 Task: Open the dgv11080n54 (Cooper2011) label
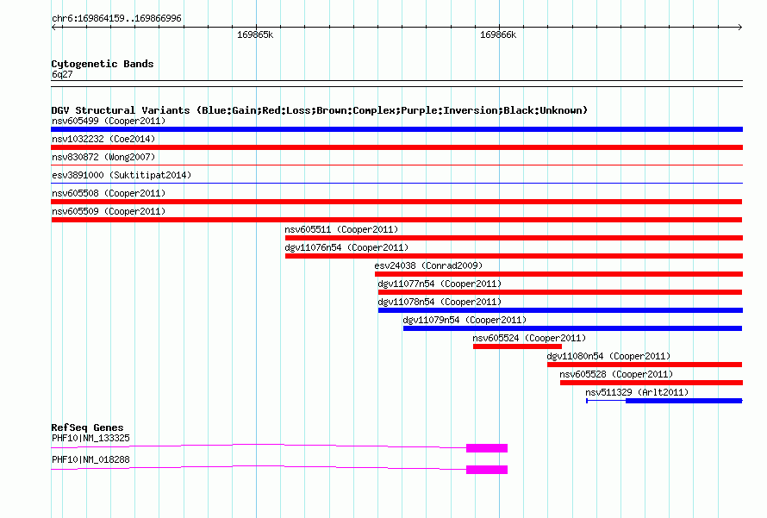click(608, 356)
